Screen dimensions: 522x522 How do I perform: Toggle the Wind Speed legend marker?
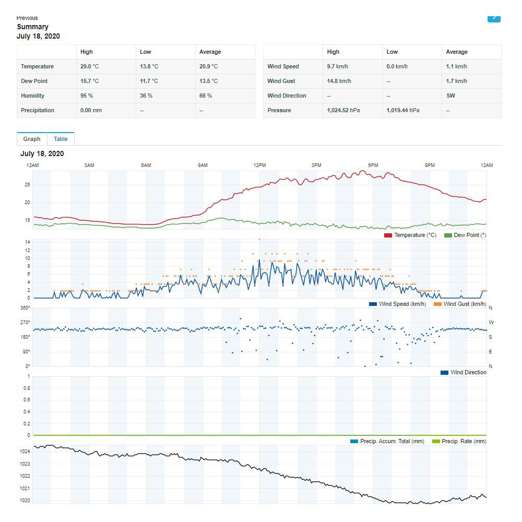pyautogui.click(x=373, y=304)
